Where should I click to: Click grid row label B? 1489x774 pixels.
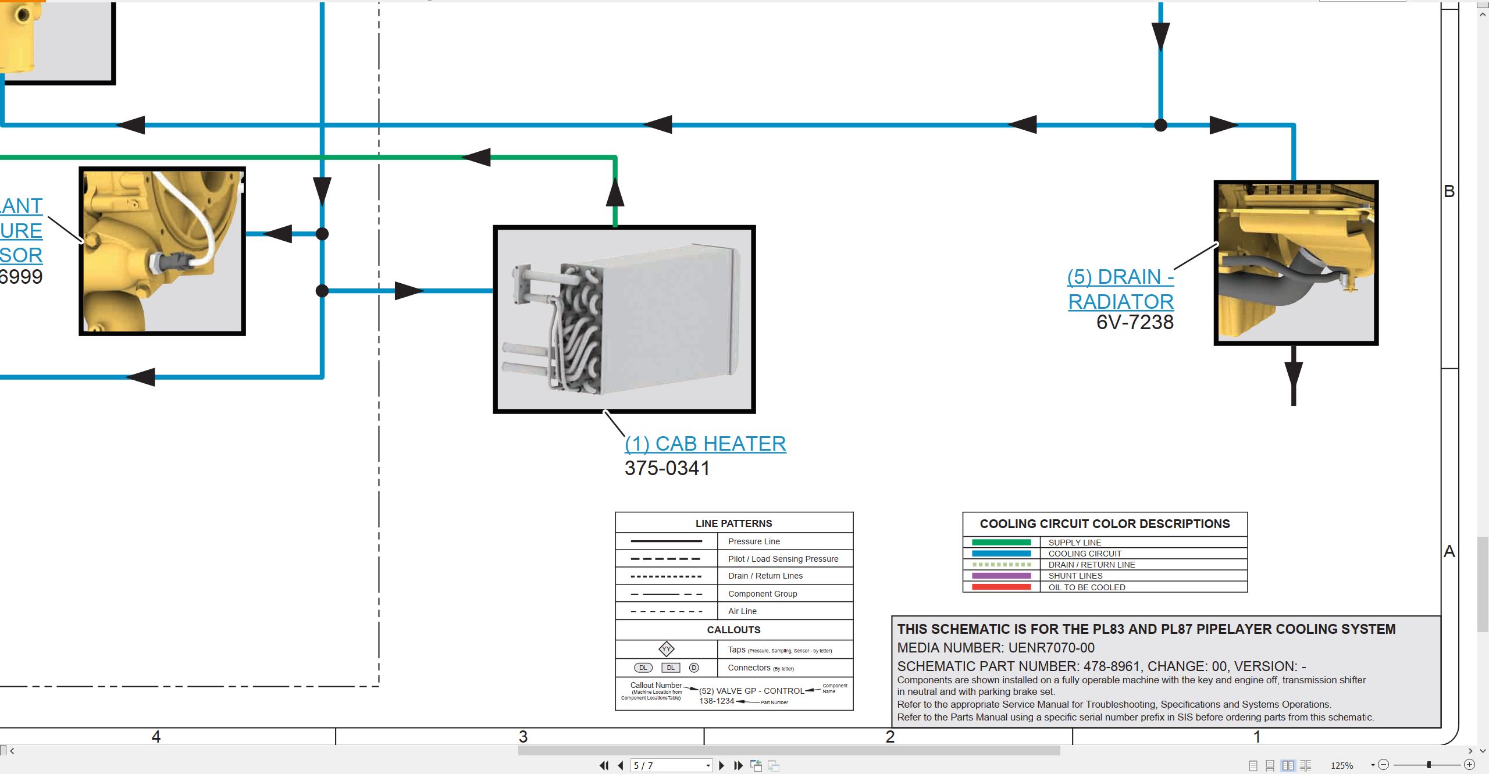pos(1449,191)
